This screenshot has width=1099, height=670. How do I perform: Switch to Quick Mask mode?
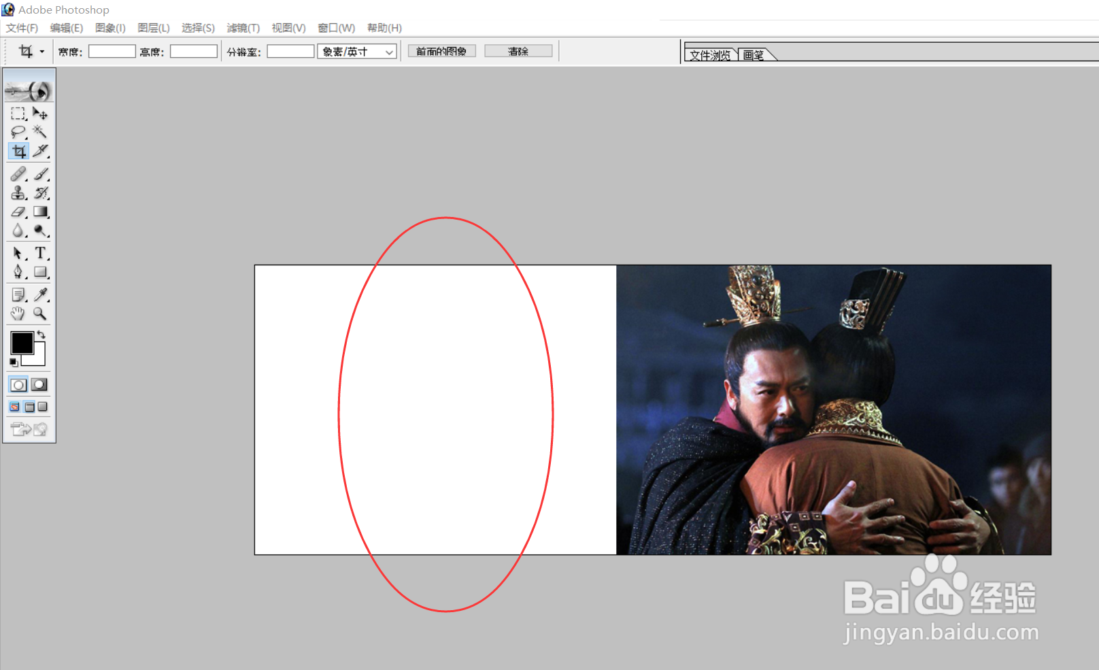pos(39,385)
